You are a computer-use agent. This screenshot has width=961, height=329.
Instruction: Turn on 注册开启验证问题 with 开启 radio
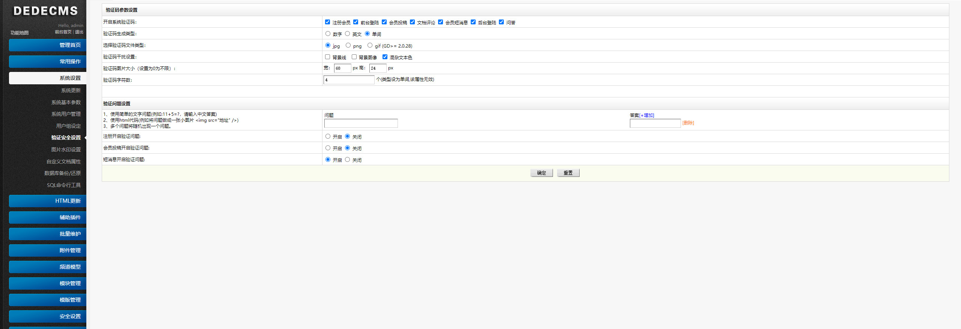328,136
